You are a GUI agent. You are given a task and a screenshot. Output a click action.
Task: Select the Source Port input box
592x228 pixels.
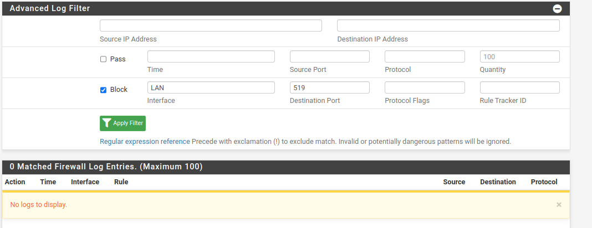click(330, 56)
